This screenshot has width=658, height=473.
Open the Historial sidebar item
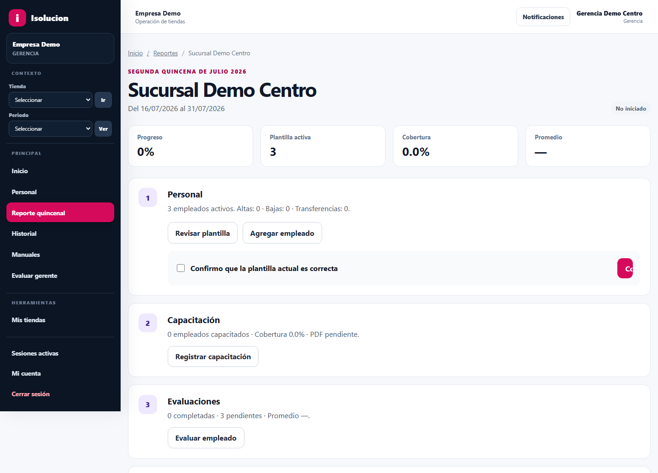click(60, 234)
